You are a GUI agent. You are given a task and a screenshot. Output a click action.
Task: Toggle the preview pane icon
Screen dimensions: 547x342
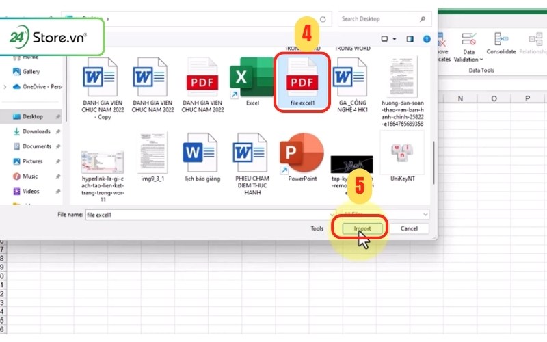click(410, 39)
